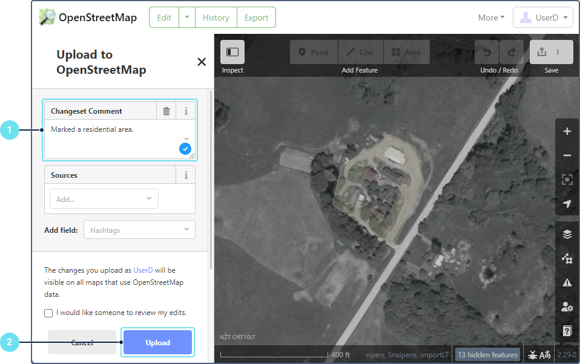
Task: Delete the Changeset Comment field
Action: coord(166,111)
